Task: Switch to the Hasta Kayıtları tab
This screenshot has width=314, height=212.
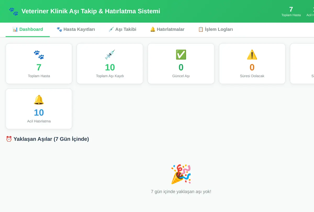Action: [76, 29]
